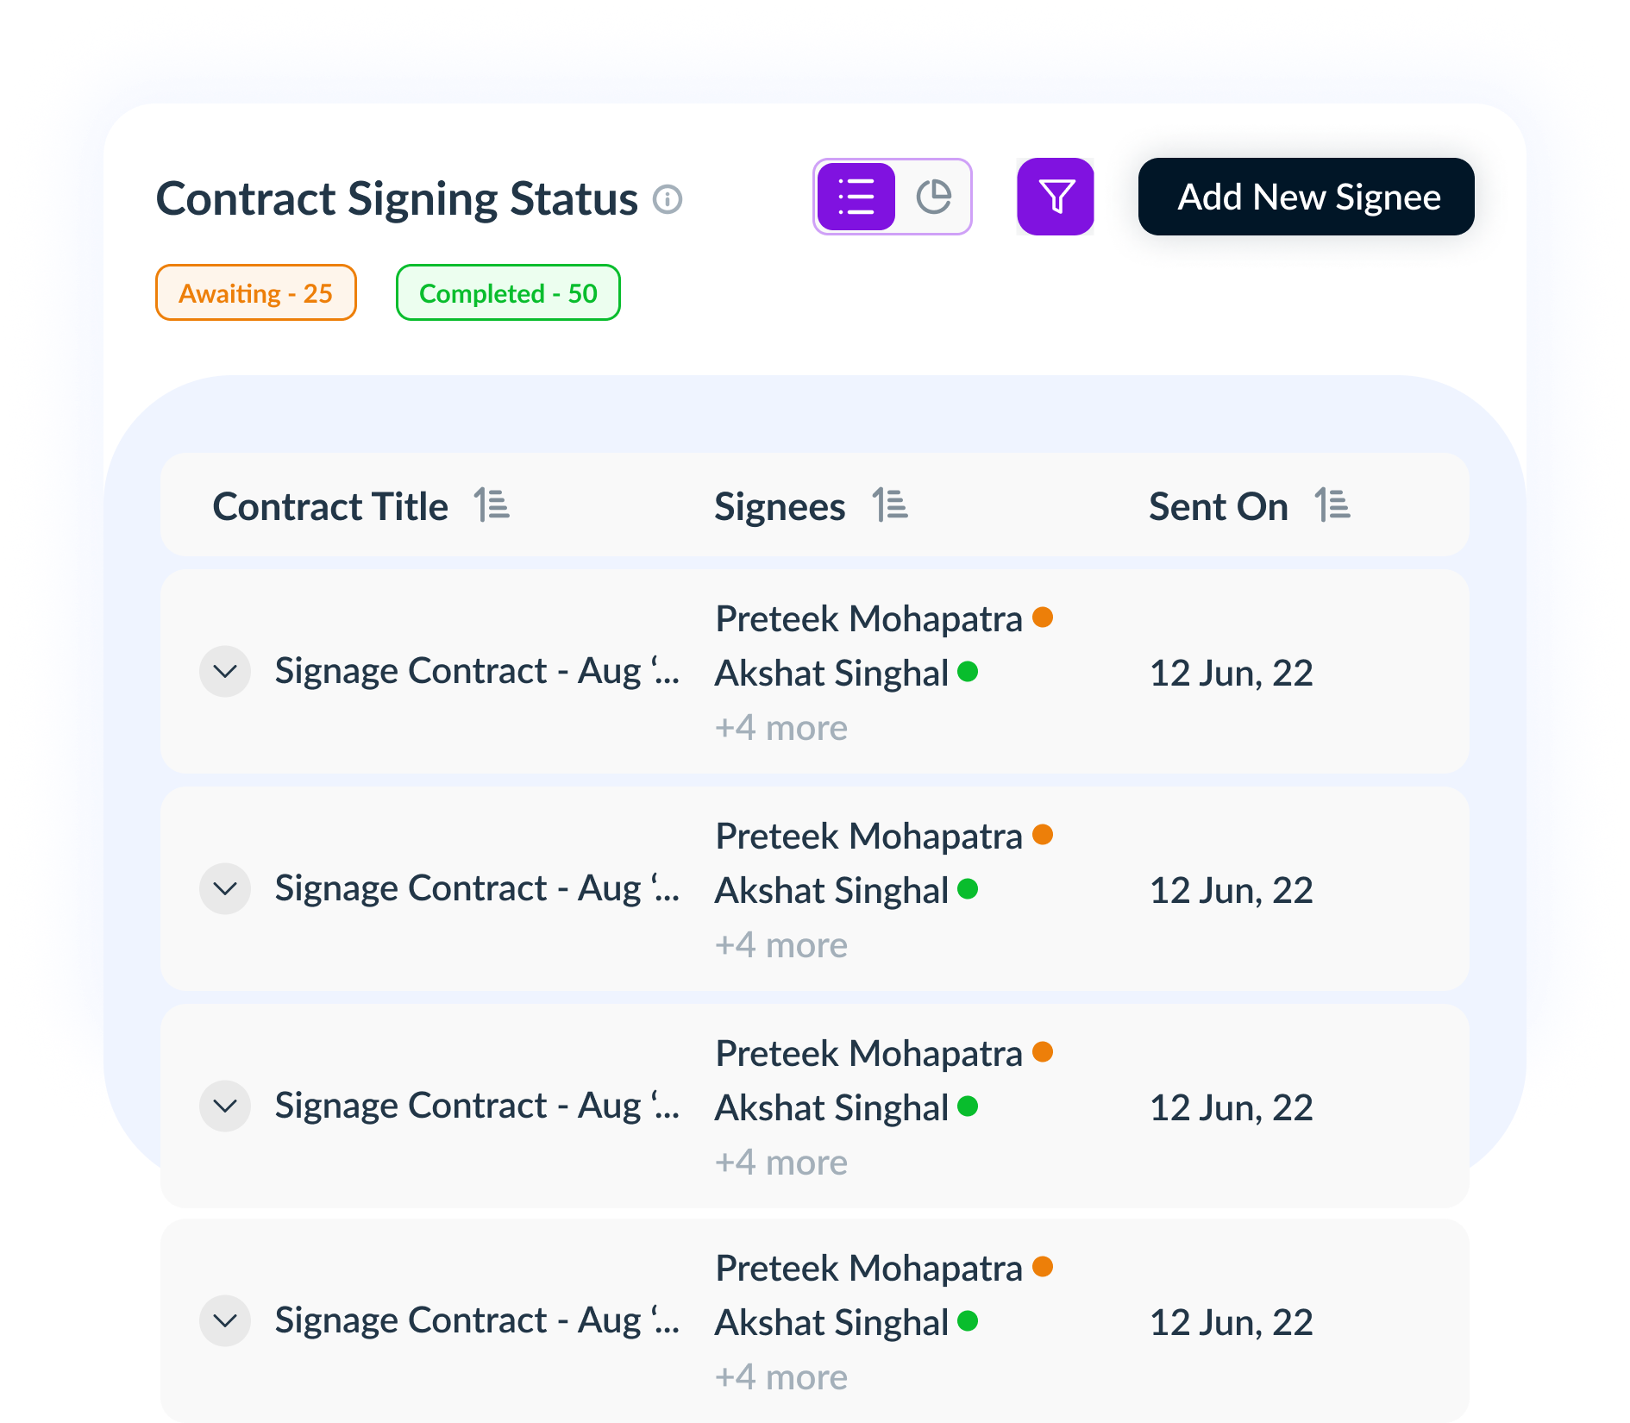Click the orange status dot beside Preteek Mohapatra

click(1044, 618)
